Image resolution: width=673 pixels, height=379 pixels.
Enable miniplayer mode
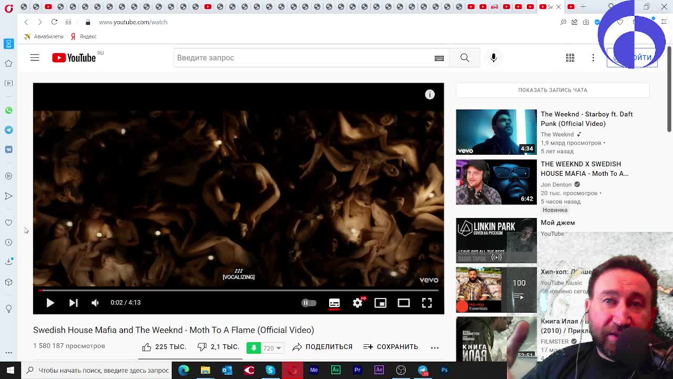[380, 303]
